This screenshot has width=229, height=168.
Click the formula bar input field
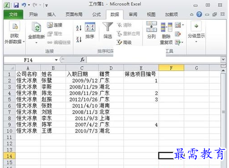tap(154, 60)
